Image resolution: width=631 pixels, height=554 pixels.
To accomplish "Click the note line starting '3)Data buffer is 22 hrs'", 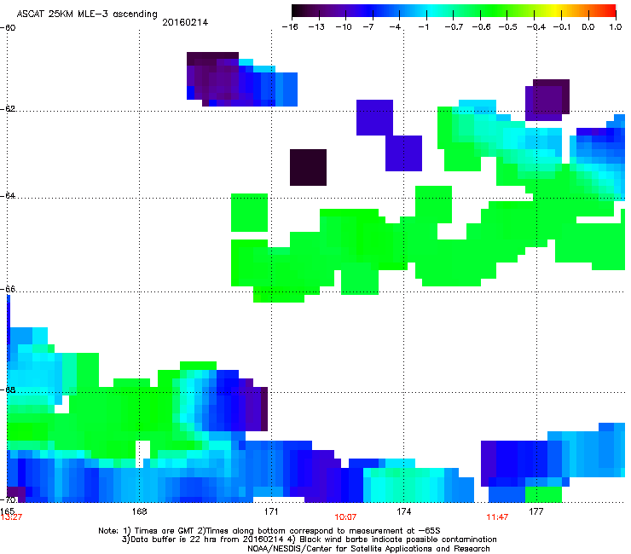I will (309, 540).
